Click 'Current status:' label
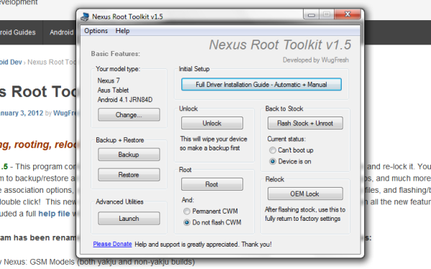The height and width of the screenshot is (269, 431). (x=286, y=139)
